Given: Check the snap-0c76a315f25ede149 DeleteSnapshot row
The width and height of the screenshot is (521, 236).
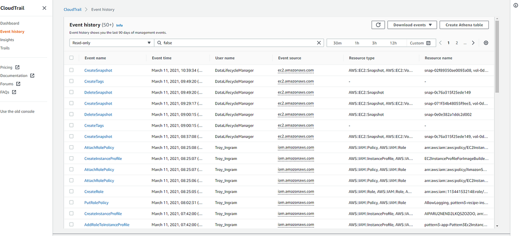Looking at the screenshot, I should click(x=72, y=92).
